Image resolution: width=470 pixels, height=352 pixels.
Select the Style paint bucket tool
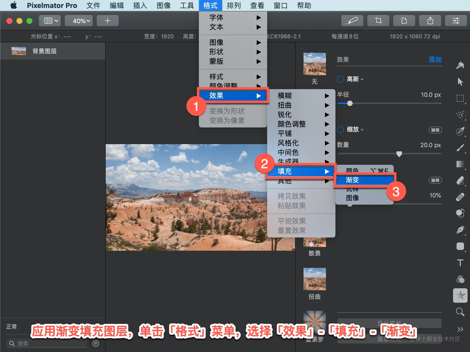pos(460,65)
